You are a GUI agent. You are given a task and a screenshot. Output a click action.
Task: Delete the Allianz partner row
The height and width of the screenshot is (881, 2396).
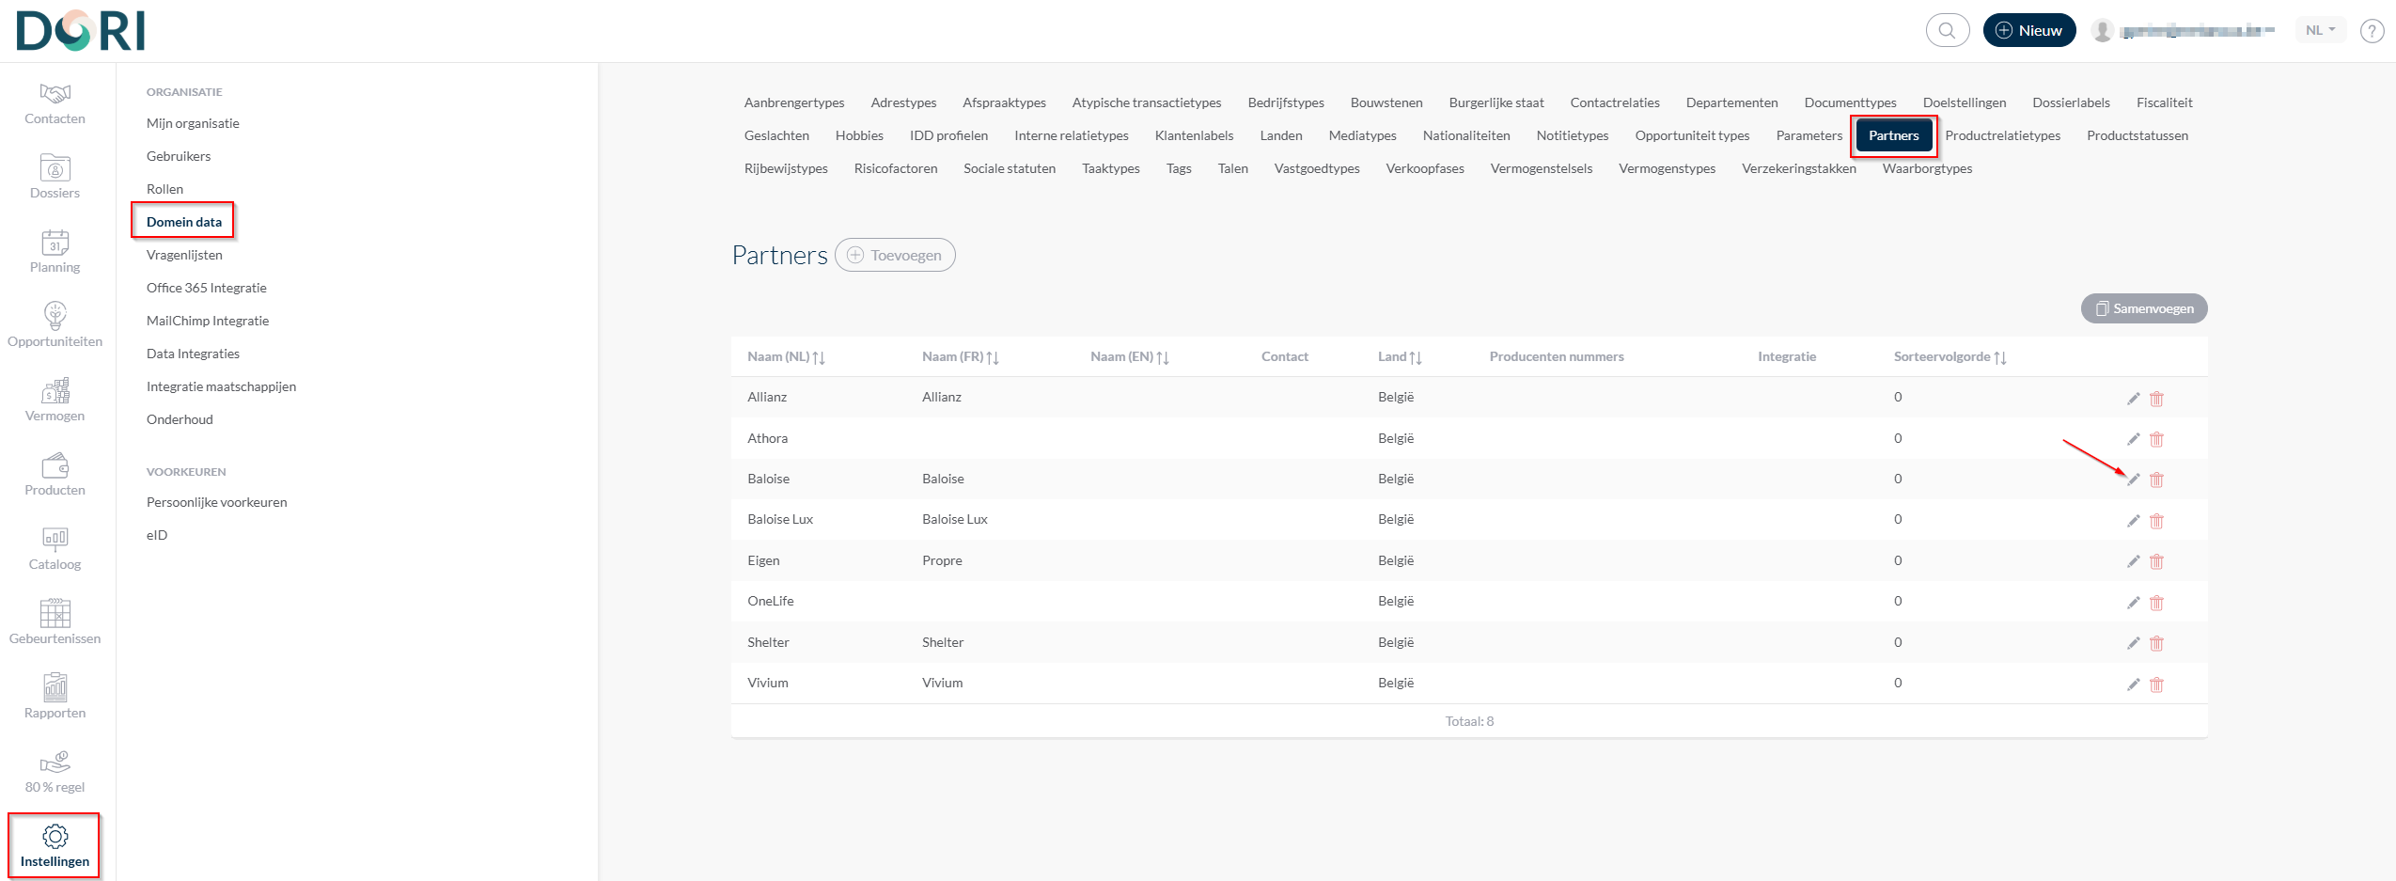coord(2156,399)
